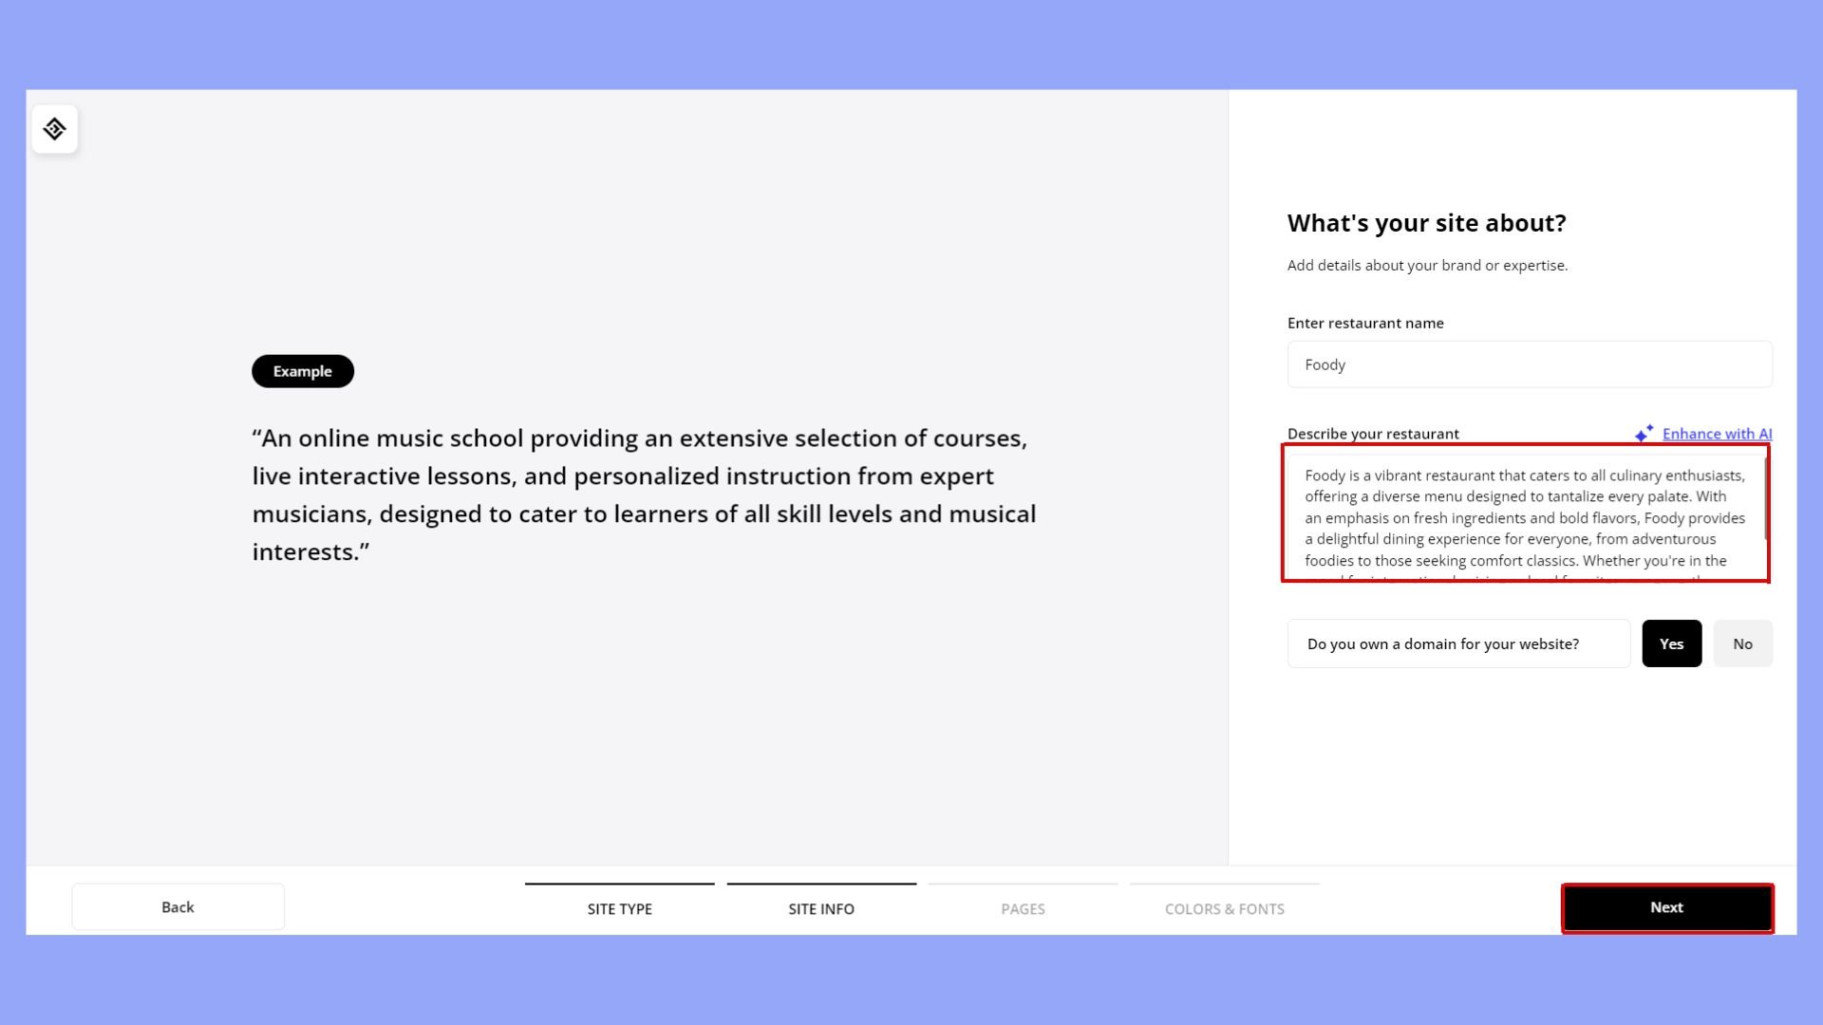Select Yes for domain ownership
This screenshot has width=1823, height=1025.
click(1671, 643)
